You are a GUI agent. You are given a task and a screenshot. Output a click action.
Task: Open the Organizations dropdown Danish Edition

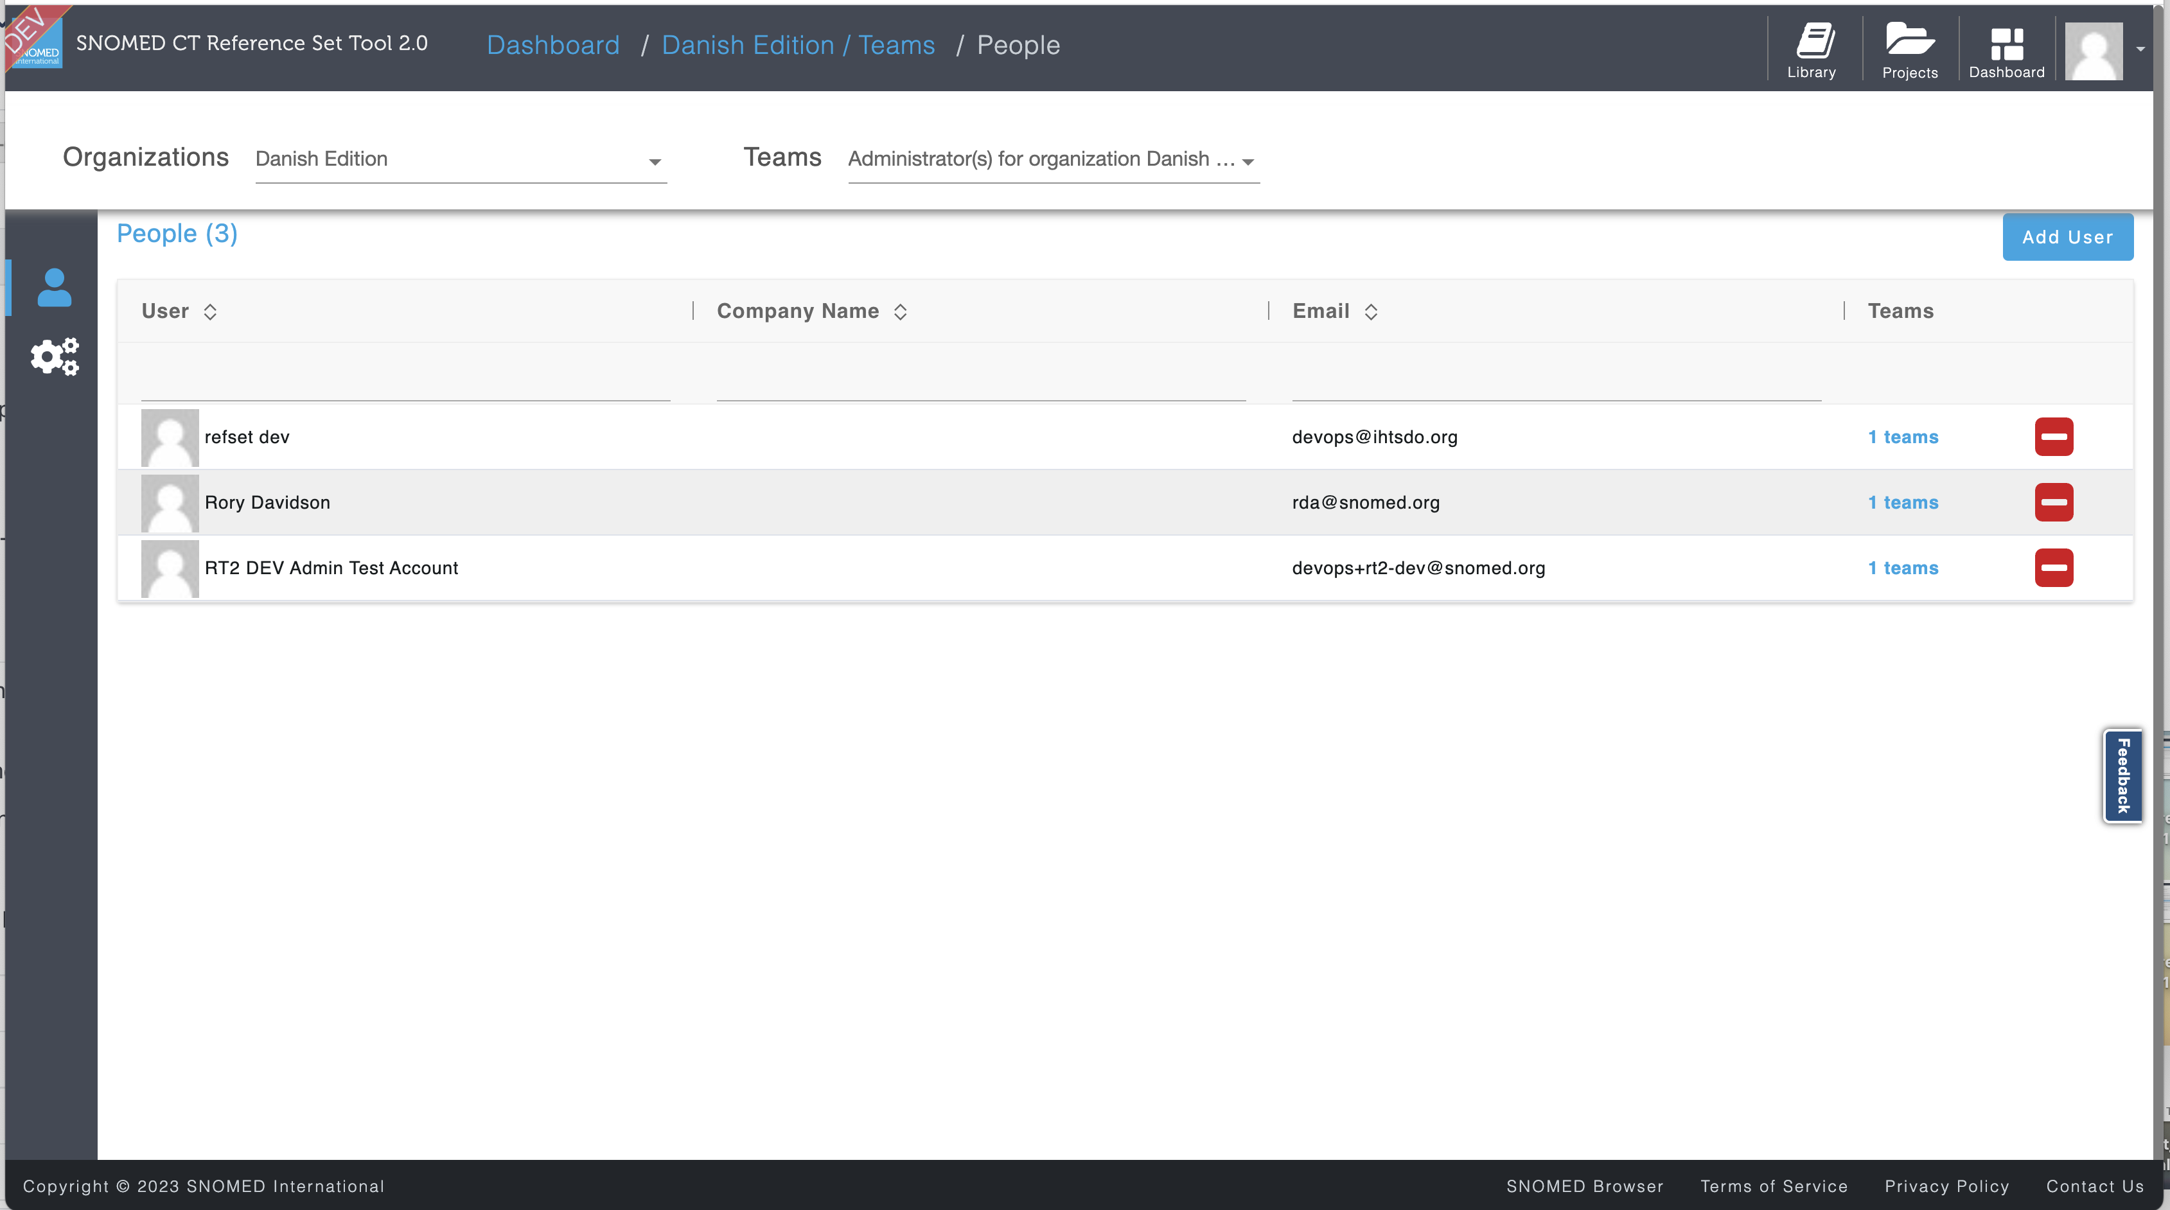pyautogui.click(x=461, y=159)
